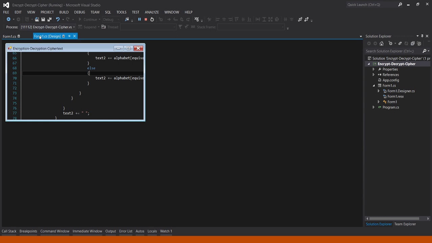This screenshot has width=432, height=243.
Task: Go Home in Solution Explorer toolbar
Action: pyautogui.click(x=382, y=44)
